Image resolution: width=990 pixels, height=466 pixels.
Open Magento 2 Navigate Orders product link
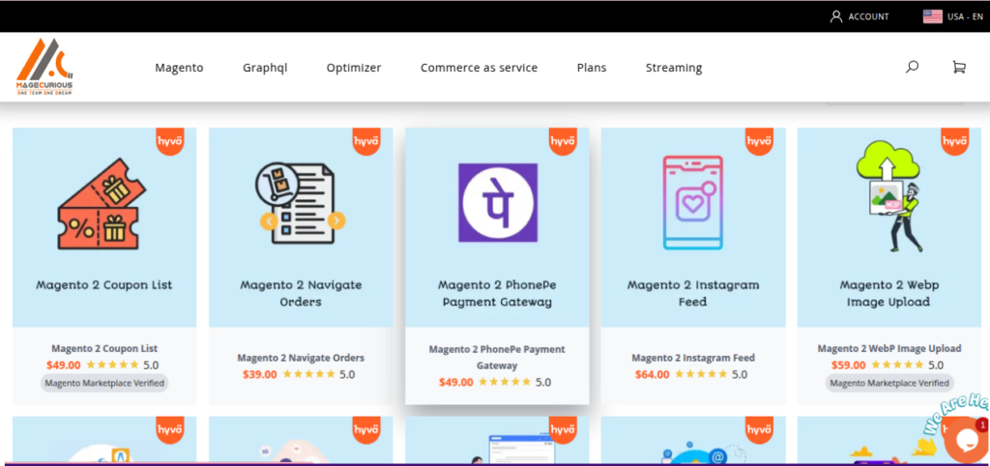coord(301,358)
